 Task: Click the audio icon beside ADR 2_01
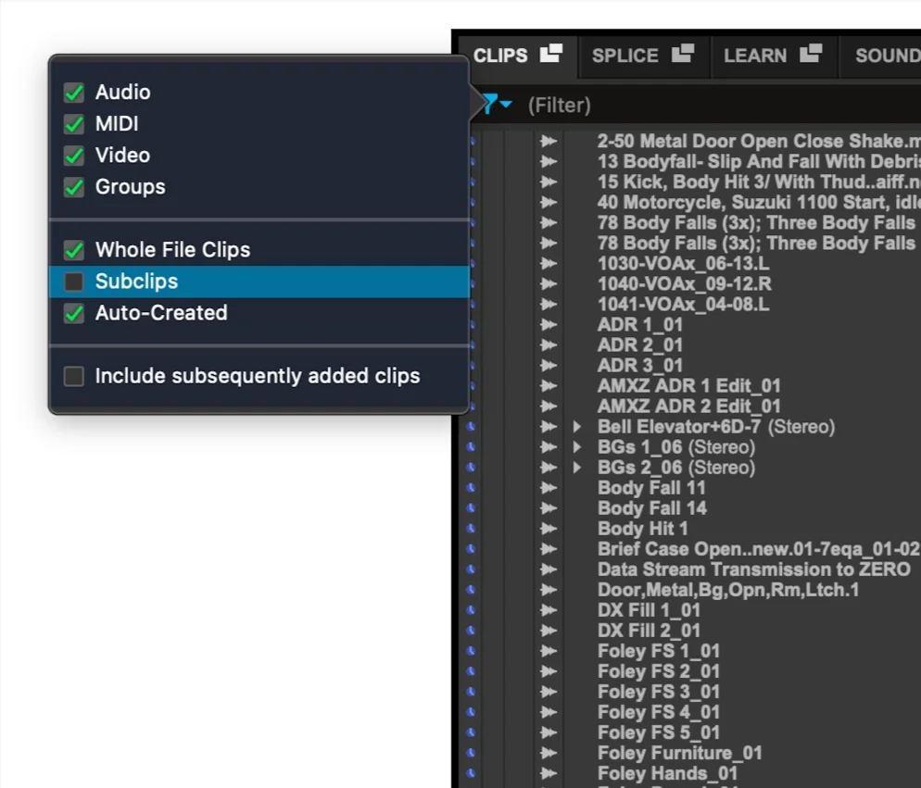(549, 345)
